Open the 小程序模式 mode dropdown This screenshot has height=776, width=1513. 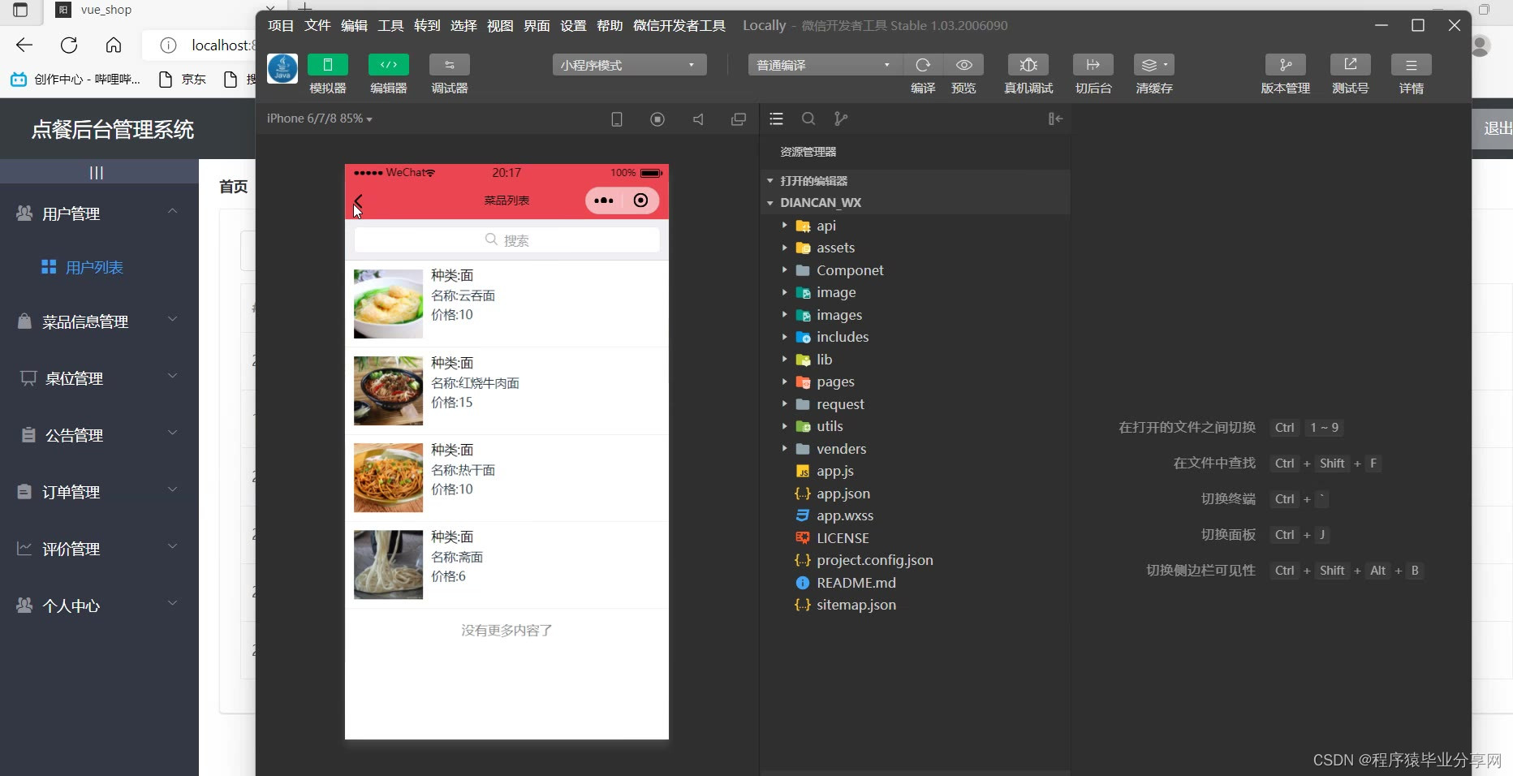(630, 65)
